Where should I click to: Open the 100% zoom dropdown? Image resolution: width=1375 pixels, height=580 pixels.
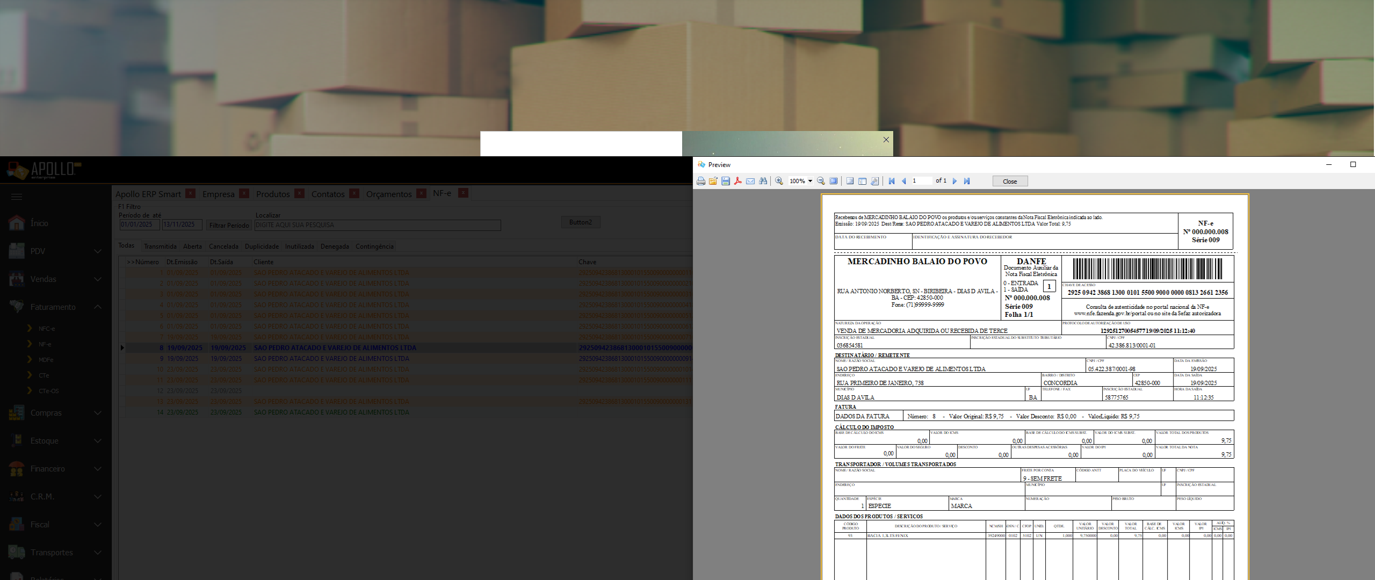[810, 181]
